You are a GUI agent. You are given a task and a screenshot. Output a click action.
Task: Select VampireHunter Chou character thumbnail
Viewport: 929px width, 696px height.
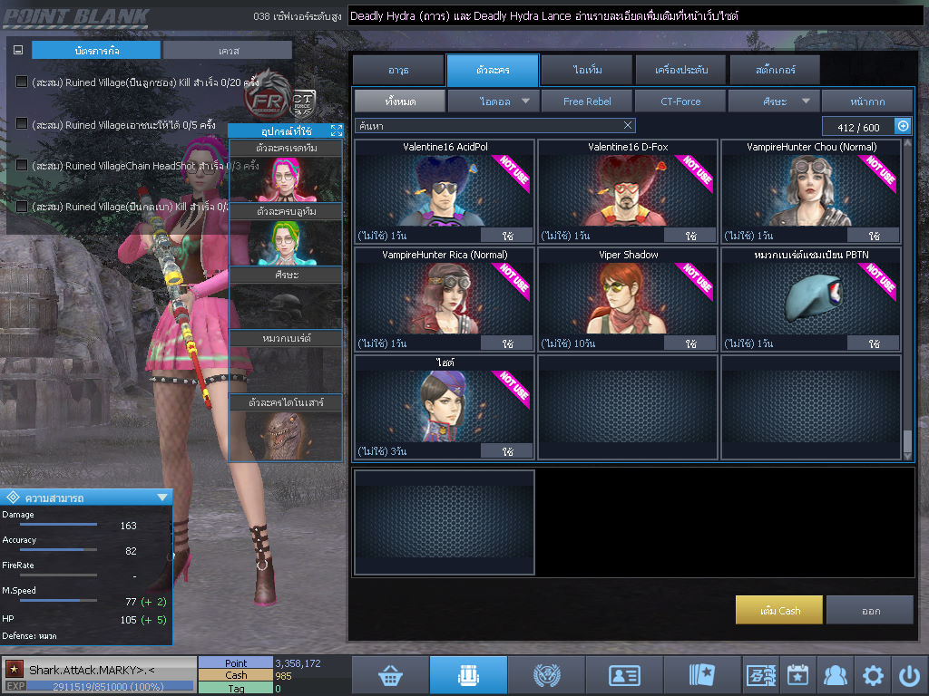coord(811,190)
